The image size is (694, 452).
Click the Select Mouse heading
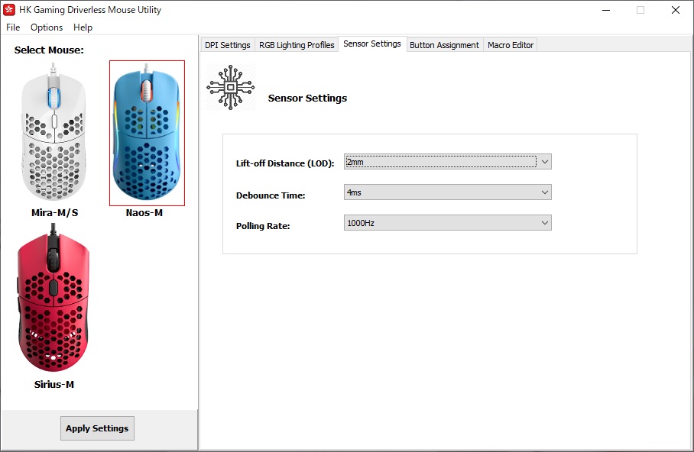coord(49,50)
